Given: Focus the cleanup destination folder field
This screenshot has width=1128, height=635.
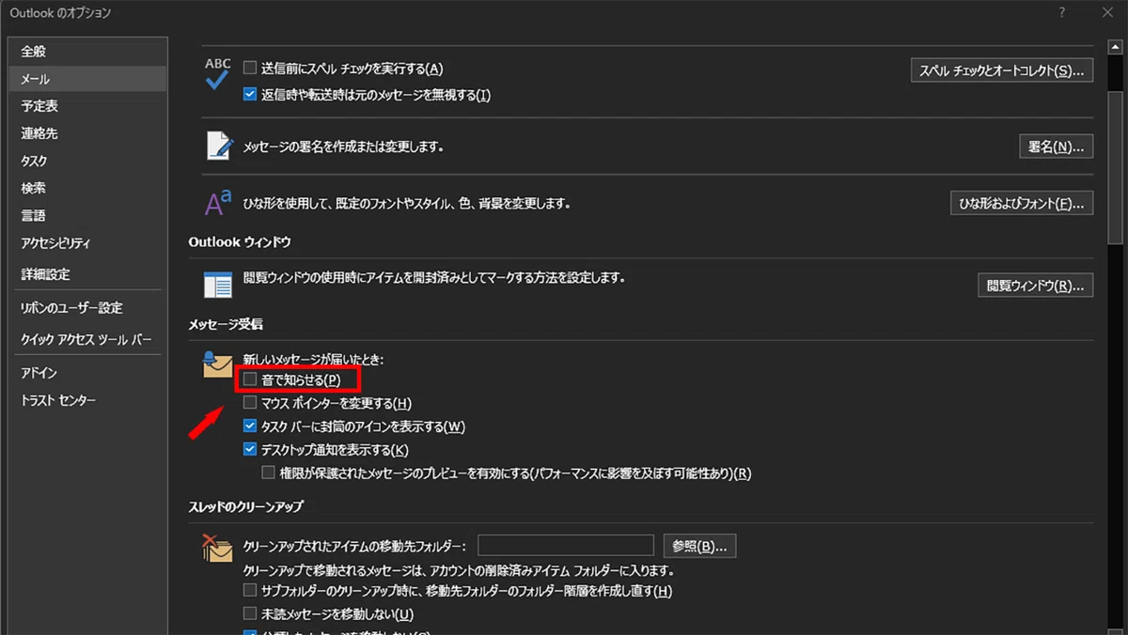Looking at the screenshot, I should pos(566,546).
